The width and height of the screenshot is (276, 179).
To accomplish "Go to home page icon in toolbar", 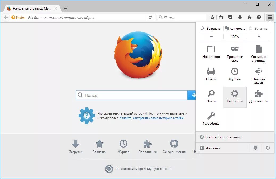I will (x=249, y=17).
